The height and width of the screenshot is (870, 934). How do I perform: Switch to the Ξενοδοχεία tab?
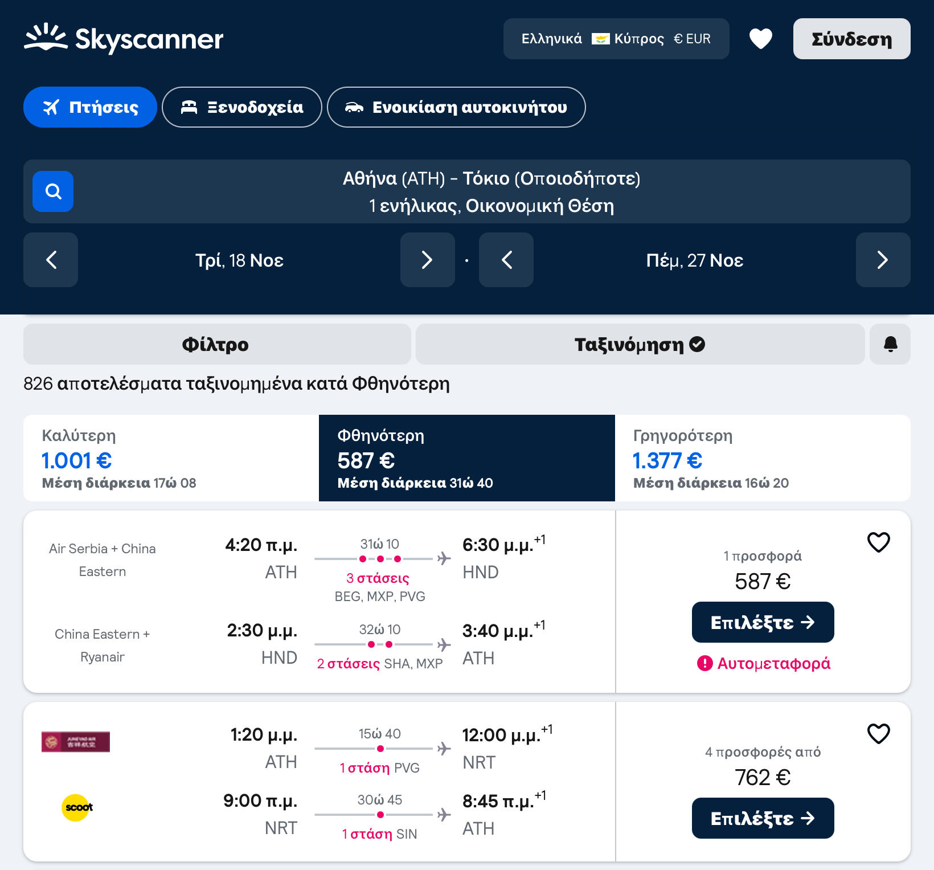[x=242, y=107]
